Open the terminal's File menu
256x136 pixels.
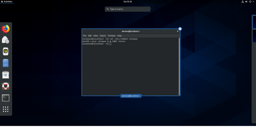[x=84, y=36]
